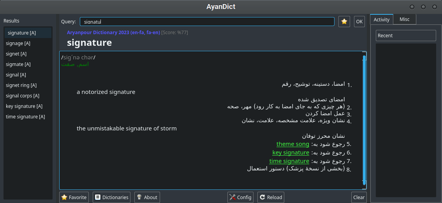Select 'signet ring [A]' in results

[28, 85]
